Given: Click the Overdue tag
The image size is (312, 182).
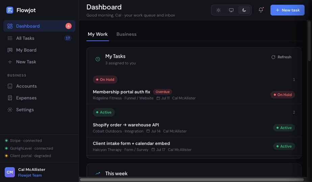Looking at the screenshot, I should (x=162, y=92).
